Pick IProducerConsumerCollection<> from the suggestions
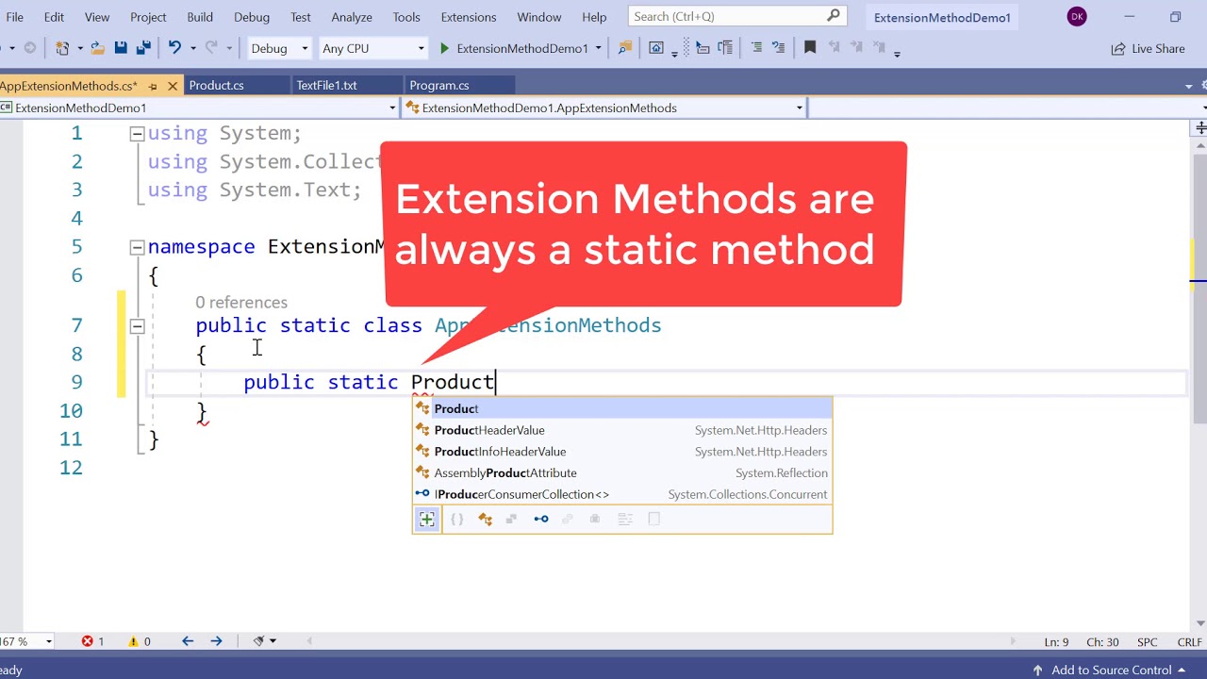The width and height of the screenshot is (1207, 679). 622,494
